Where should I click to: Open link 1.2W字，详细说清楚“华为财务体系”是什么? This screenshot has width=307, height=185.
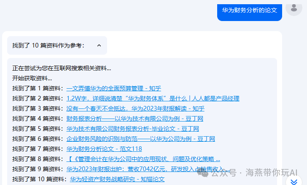click(153, 98)
